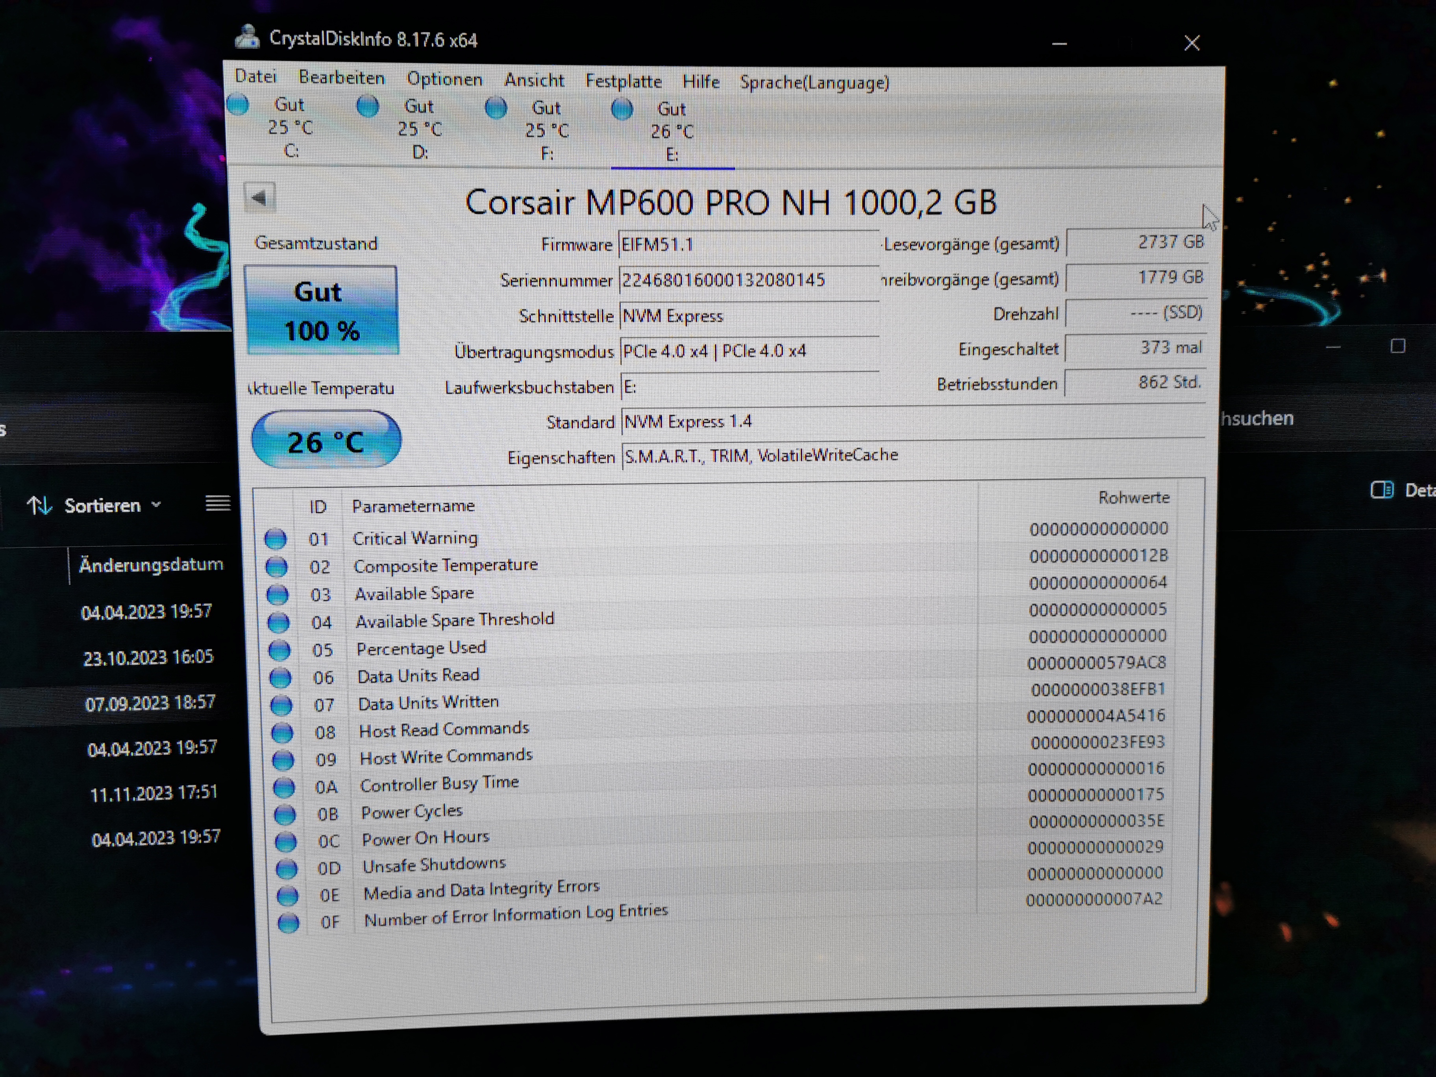Click the Percentage Used status orb
1436x1077 pixels.
[x=279, y=649]
